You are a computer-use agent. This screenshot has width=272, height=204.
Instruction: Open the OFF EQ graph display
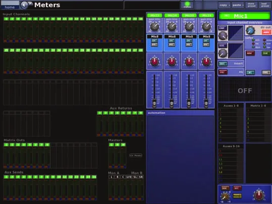[x=244, y=89]
